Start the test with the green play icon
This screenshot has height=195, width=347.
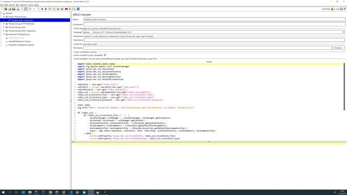coord(42,9)
